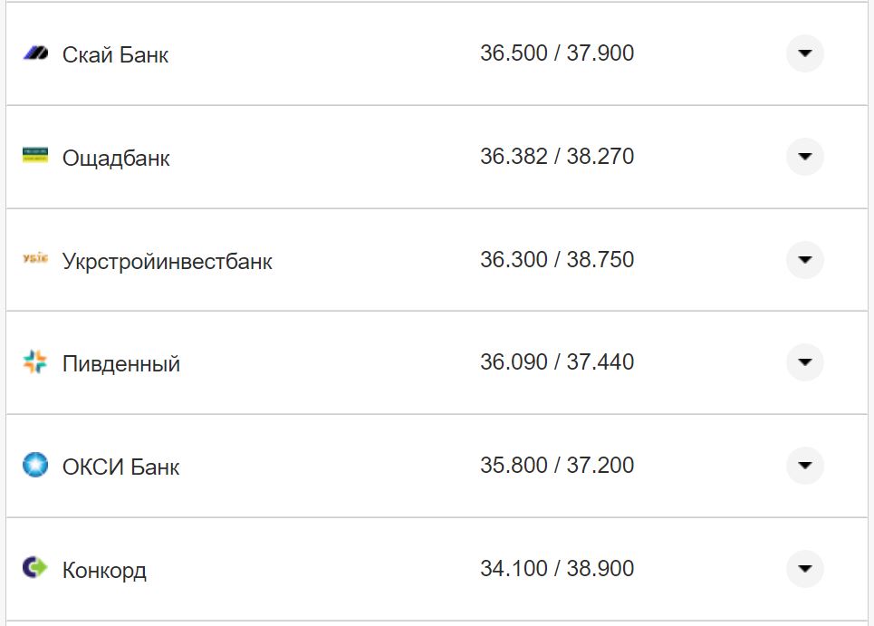Open the Ощадбанк name link

(116, 159)
